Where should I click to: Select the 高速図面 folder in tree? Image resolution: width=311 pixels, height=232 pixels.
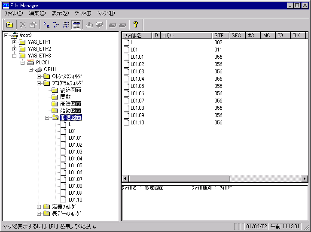click(x=70, y=104)
